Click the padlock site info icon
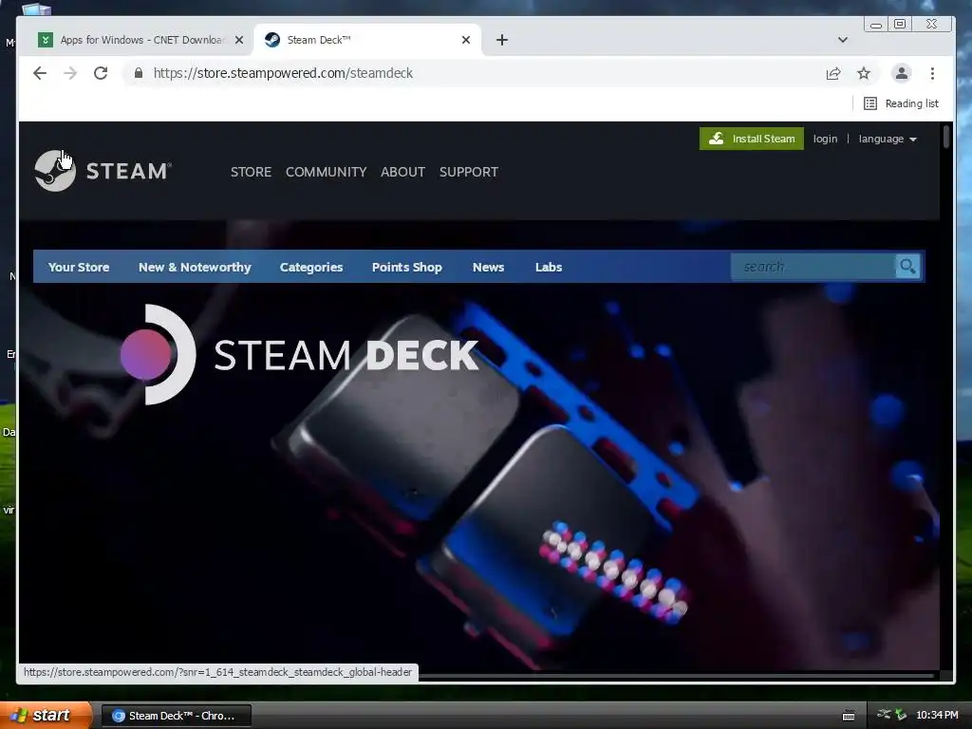The image size is (972, 729). coord(139,73)
